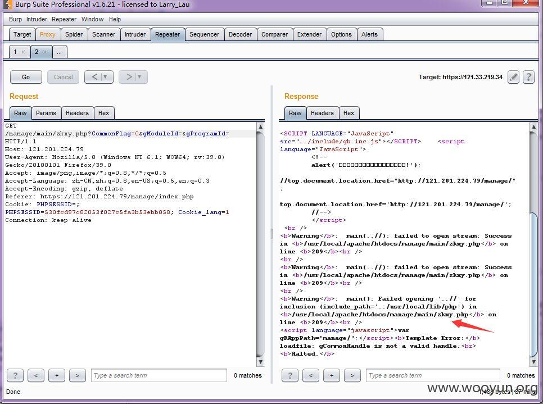
Task: Open a new Repeater tab with the '...' tab
Action: pos(60,52)
